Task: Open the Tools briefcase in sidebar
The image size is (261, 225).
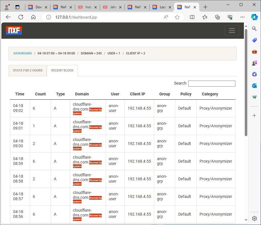Action: pos(254,52)
